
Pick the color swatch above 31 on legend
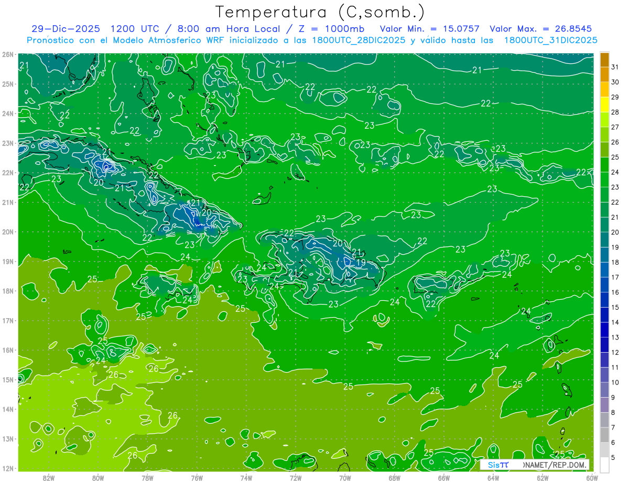[x=604, y=59]
